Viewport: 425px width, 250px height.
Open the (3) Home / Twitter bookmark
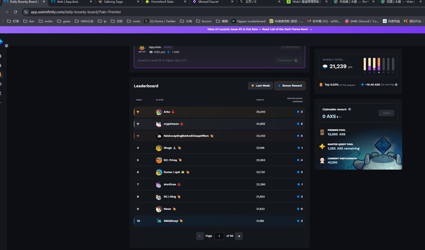160,21
